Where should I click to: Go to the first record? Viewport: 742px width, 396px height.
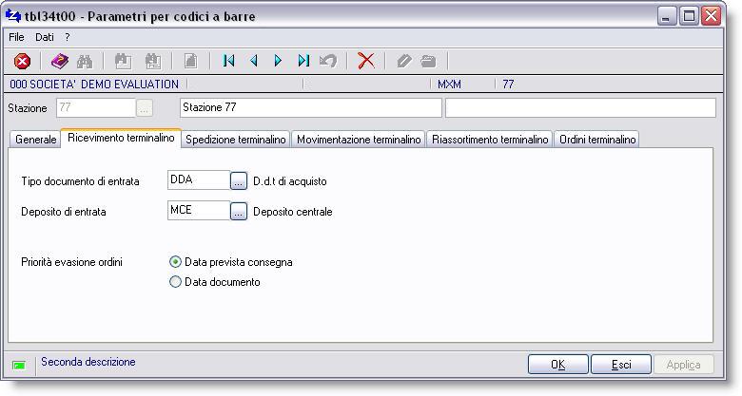point(228,61)
